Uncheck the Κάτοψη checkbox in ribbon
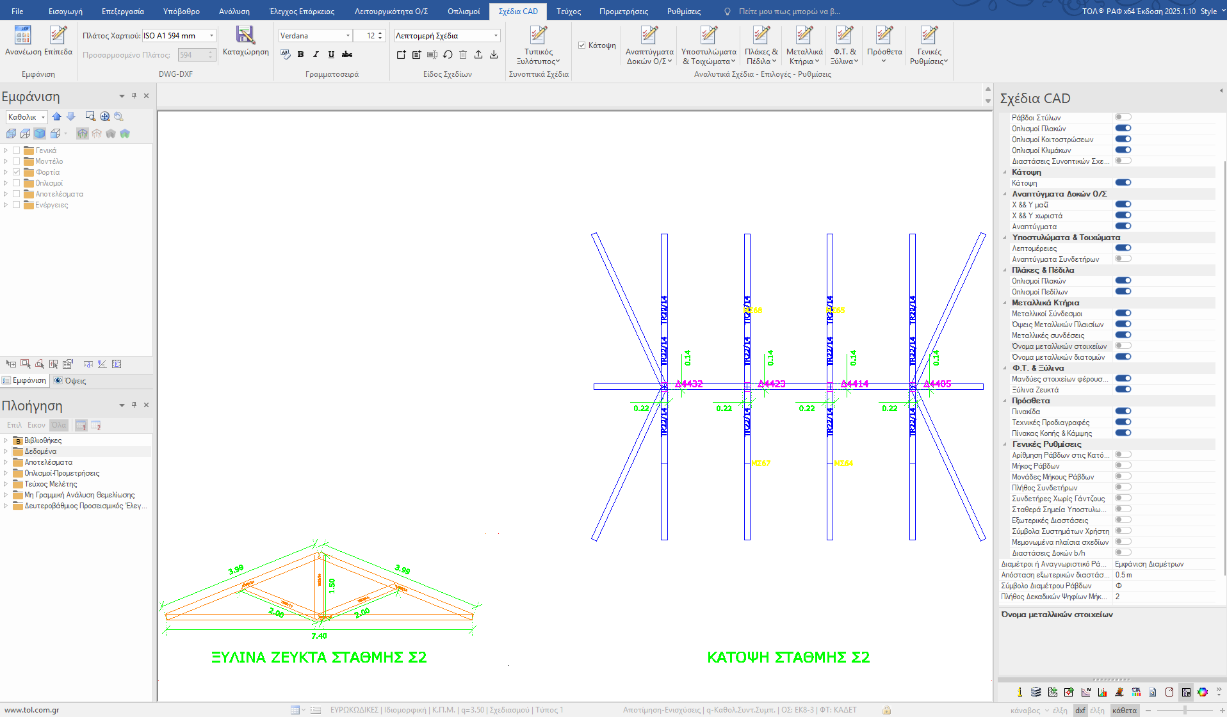This screenshot has width=1227, height=717. pos(582,45)
